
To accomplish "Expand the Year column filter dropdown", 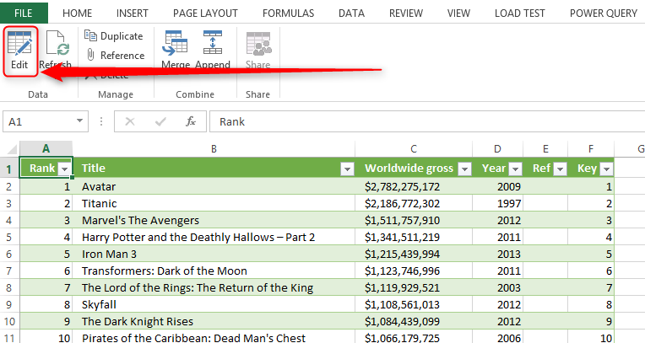I will coord(514,169).
